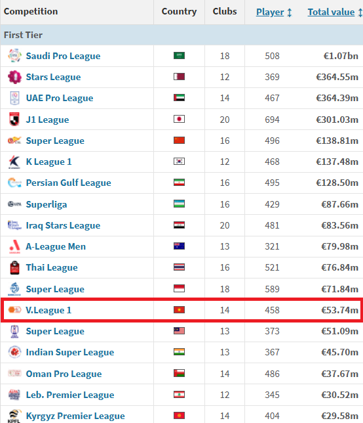The width and height of the screenshot is (363, 423).
Task: Click the K League 1 logo icon
Action: coord(14,162)
